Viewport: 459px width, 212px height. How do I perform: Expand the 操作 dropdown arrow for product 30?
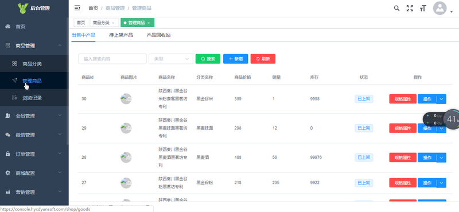pyautogui.click(x=442, y=99)
